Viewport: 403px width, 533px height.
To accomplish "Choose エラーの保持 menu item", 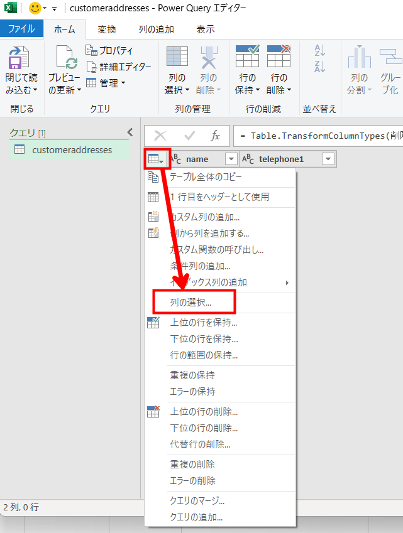I will [x=220, y=392].
